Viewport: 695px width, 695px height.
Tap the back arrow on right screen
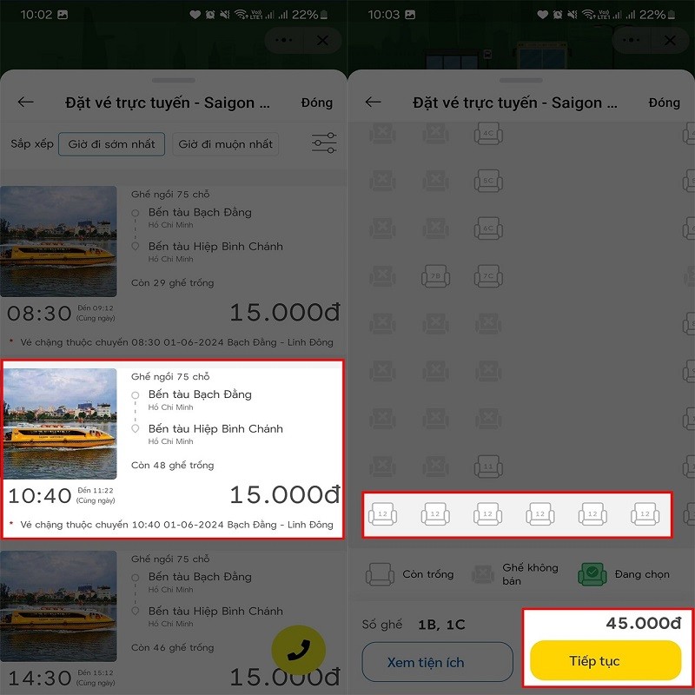374,102
